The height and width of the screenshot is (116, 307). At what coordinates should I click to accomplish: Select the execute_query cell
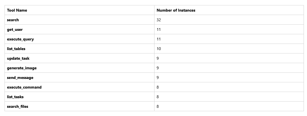coord(20,39)
